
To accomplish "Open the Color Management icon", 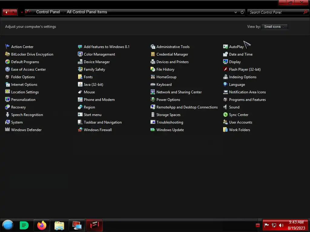I will (x=80, y=54).
